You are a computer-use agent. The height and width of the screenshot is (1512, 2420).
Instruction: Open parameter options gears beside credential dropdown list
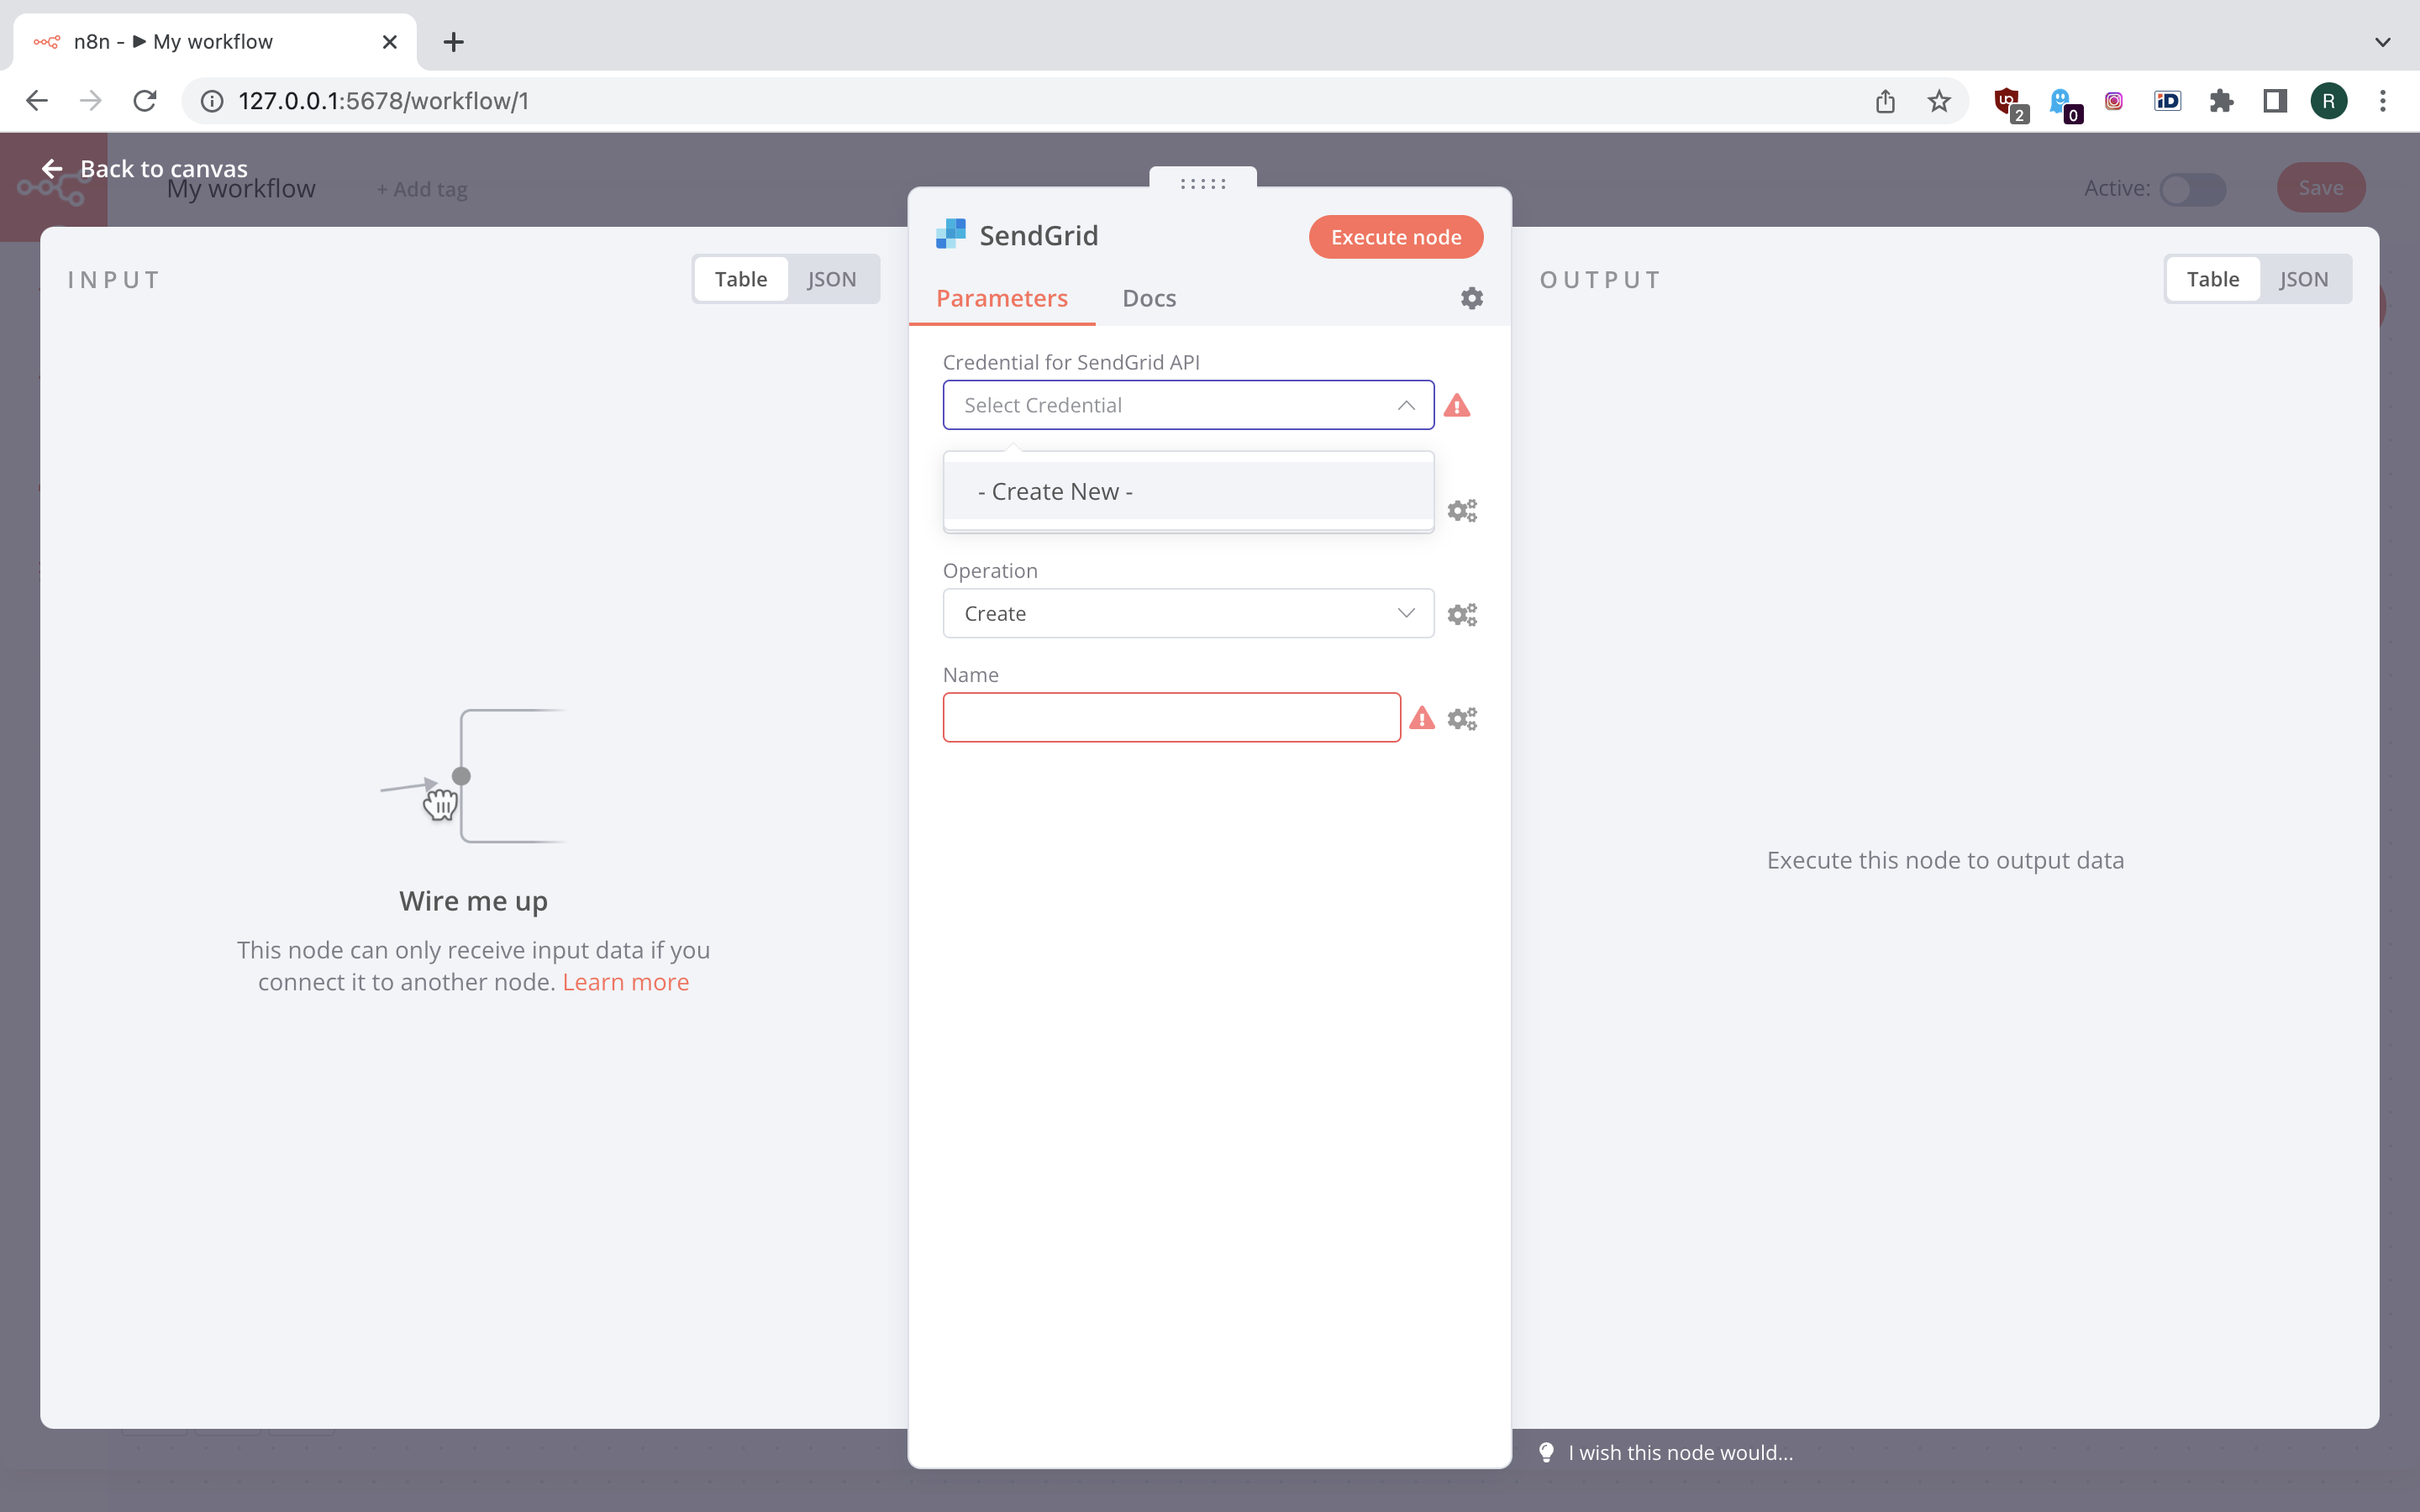[x=1462, y=510]
